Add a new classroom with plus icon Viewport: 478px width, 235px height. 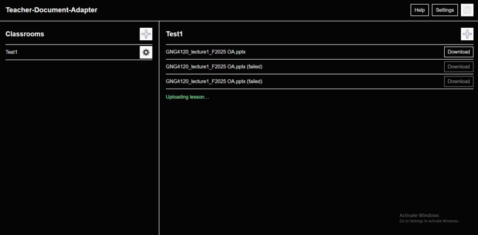(x=146, y=34)
